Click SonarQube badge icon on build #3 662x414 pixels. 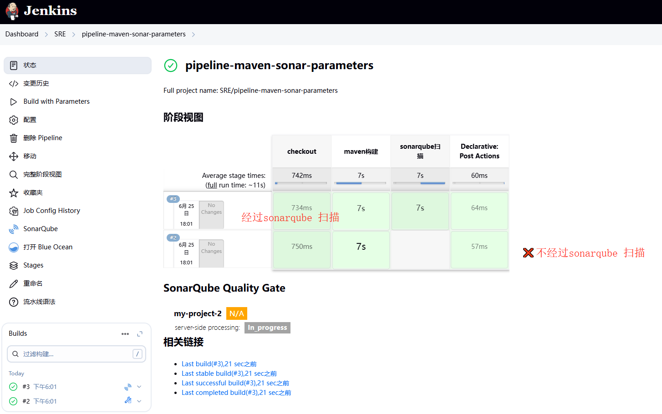point(128,387)
